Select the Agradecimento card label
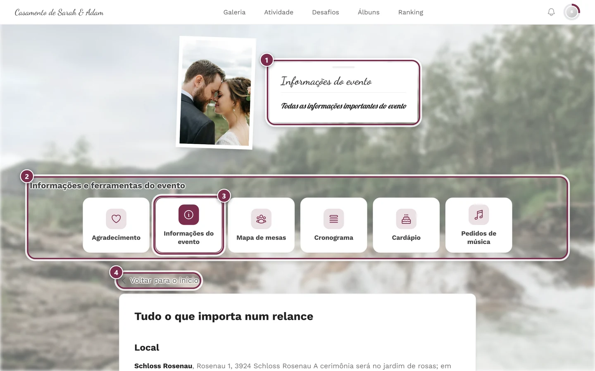This screenshot has width=595, height=371. (x=116, y=238)
